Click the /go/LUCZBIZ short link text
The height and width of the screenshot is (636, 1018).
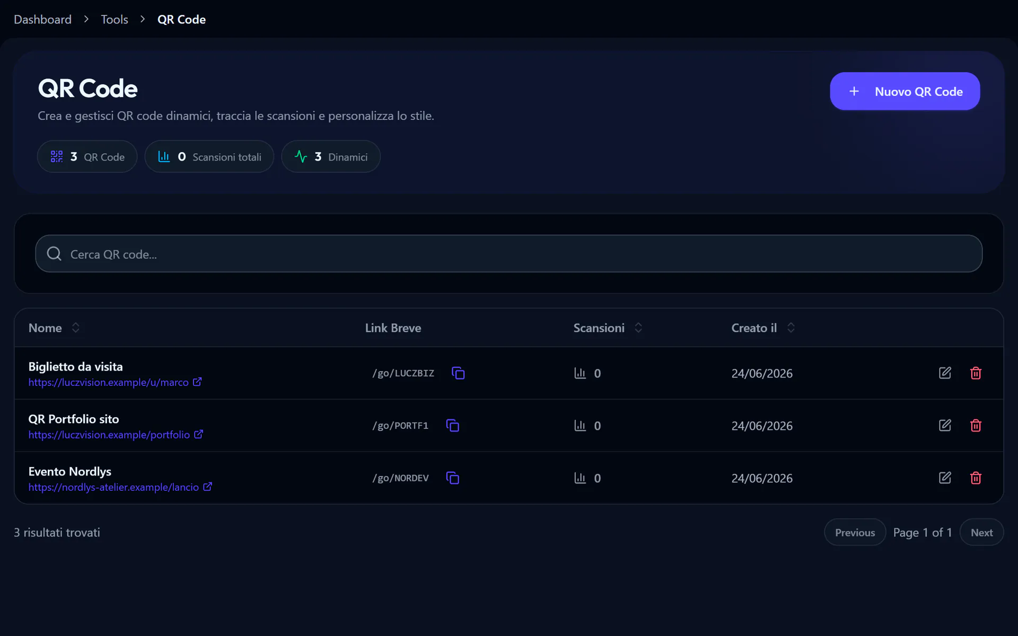[403, 373]
